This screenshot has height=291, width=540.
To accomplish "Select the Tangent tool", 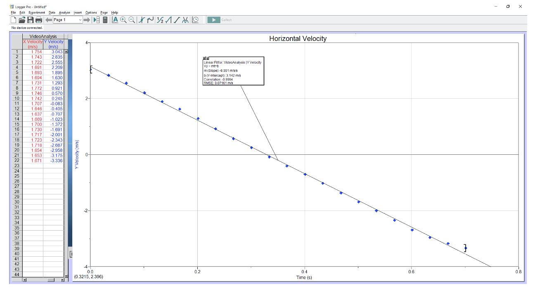I will click(151, 19).
